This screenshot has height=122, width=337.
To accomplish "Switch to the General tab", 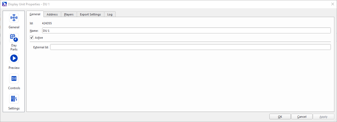I will 35,14.
